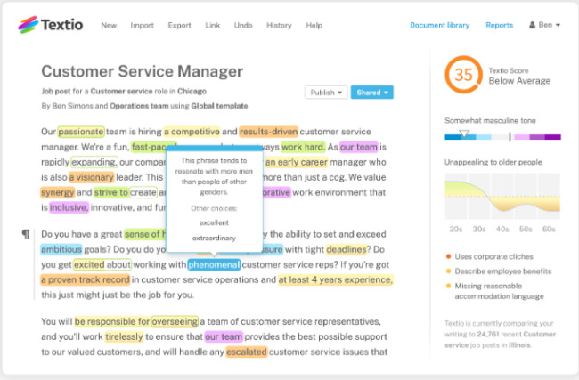Click the highlighted word 'phenomenal'
Screen dimensions: 579x380
[214, 264]
